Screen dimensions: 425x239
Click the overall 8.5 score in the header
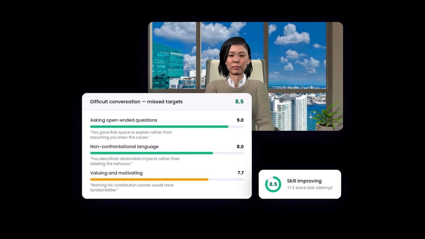coord(239,102)
